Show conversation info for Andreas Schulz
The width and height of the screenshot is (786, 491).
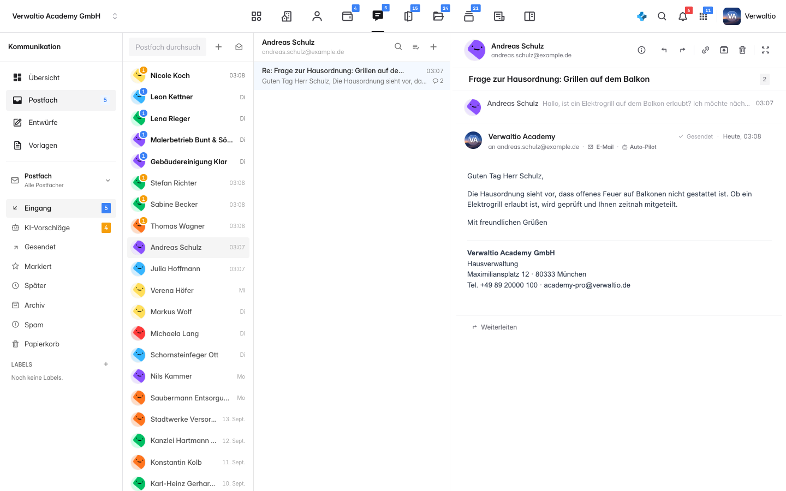coord(642,50)
